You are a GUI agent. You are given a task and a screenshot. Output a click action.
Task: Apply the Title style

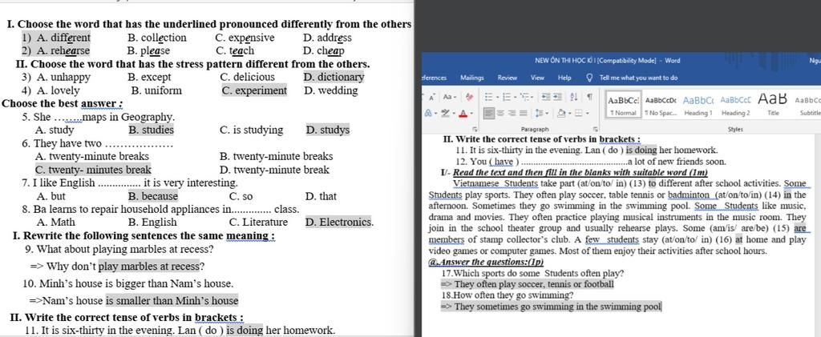click(x=773, y=105)
